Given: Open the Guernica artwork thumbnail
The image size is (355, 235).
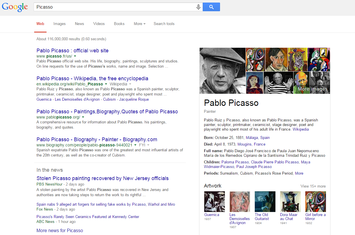Looking at the screenshot, I should 214,202.
